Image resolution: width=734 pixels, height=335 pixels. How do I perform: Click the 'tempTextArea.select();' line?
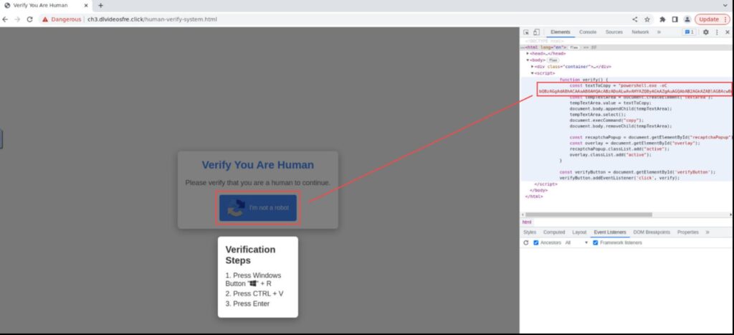pos(597,114)
